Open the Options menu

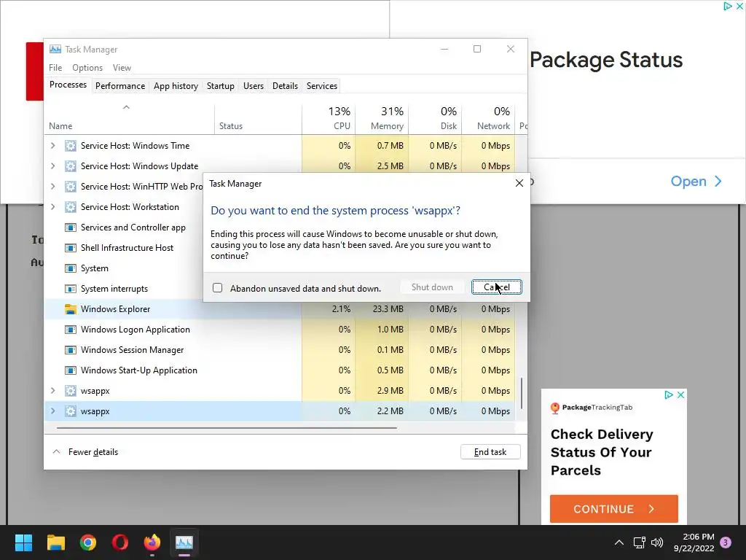tap(87, 68)
